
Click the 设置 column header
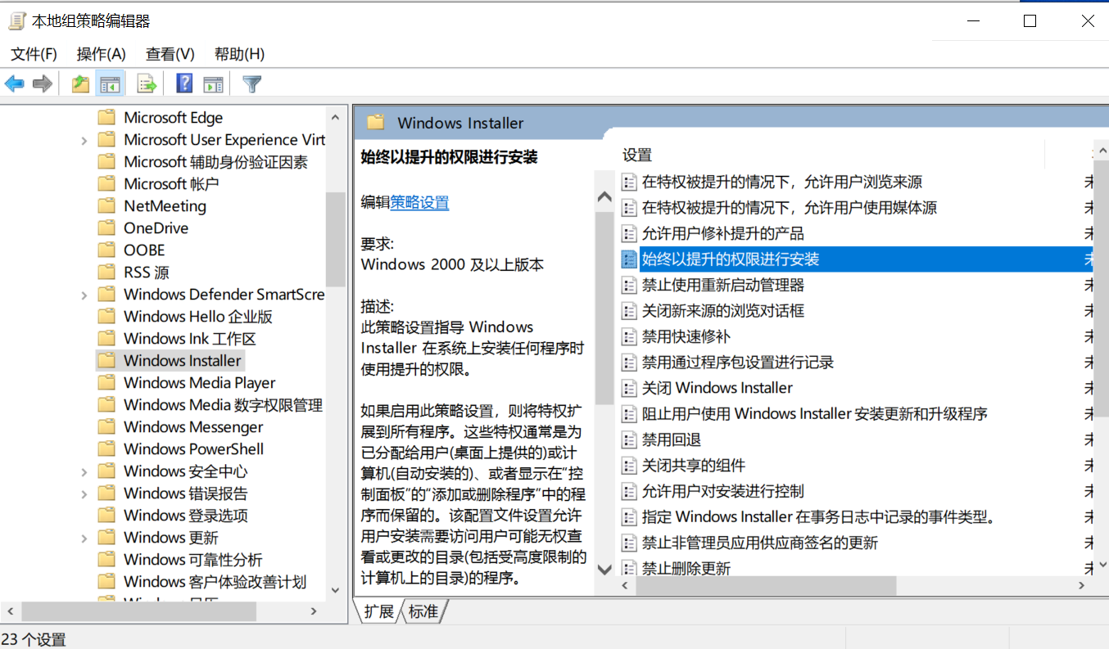(637, 155)
